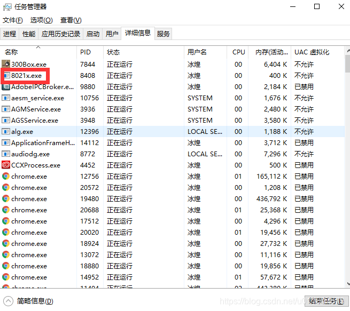The height and width of the screenshot is (311, 350).
Task: Click PID value 4452
Action: pos(88,165)
